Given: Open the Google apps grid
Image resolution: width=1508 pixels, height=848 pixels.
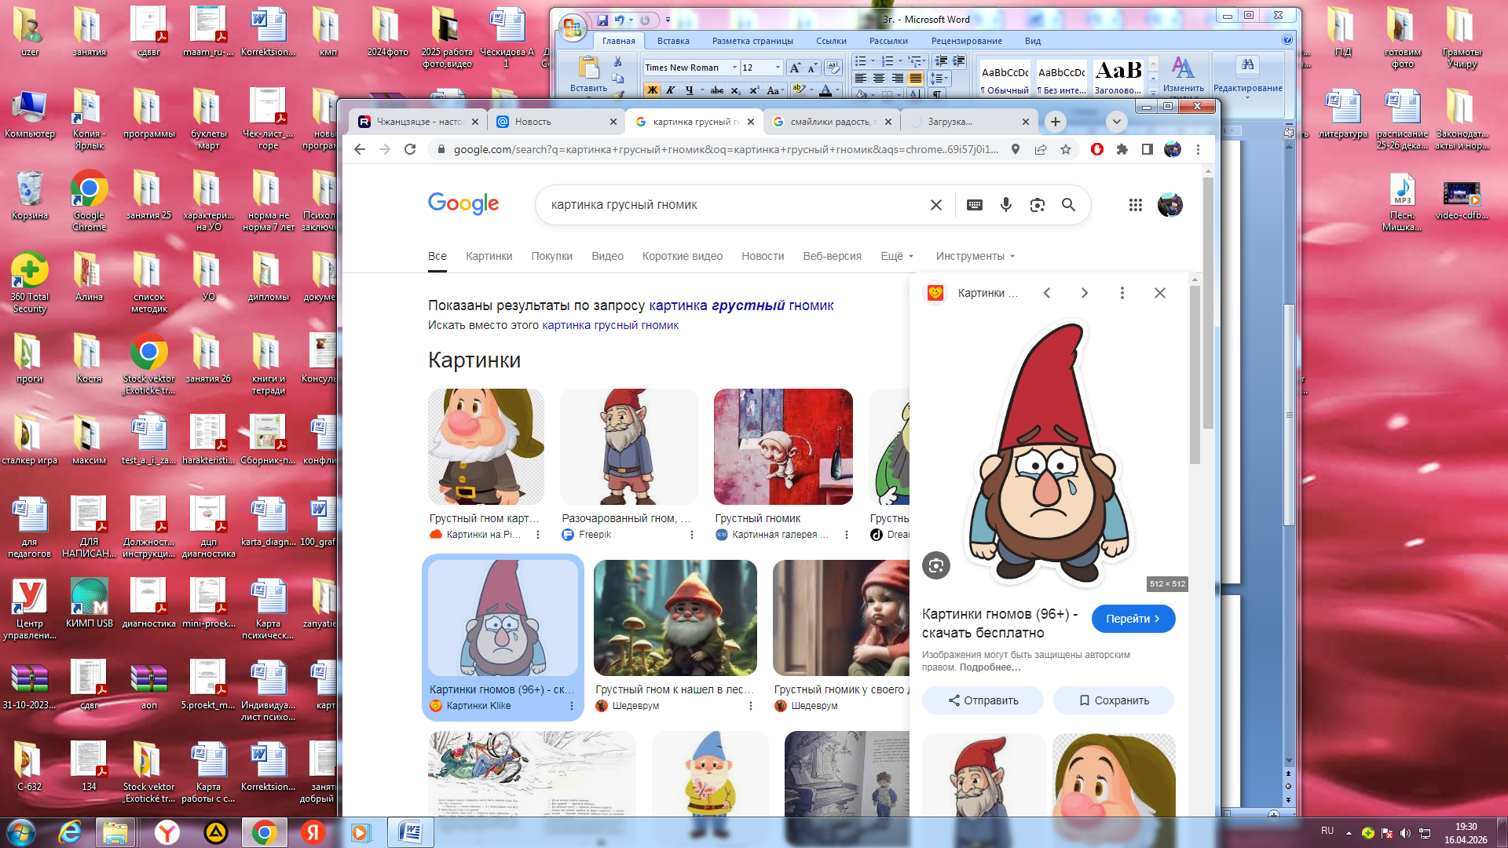Looking at the screenshot, I should [1135, 205].
